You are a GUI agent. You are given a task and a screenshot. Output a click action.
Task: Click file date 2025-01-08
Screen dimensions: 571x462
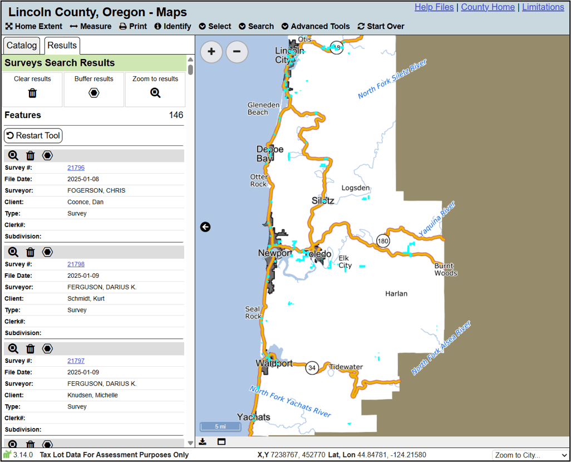(x=83, y=179)
